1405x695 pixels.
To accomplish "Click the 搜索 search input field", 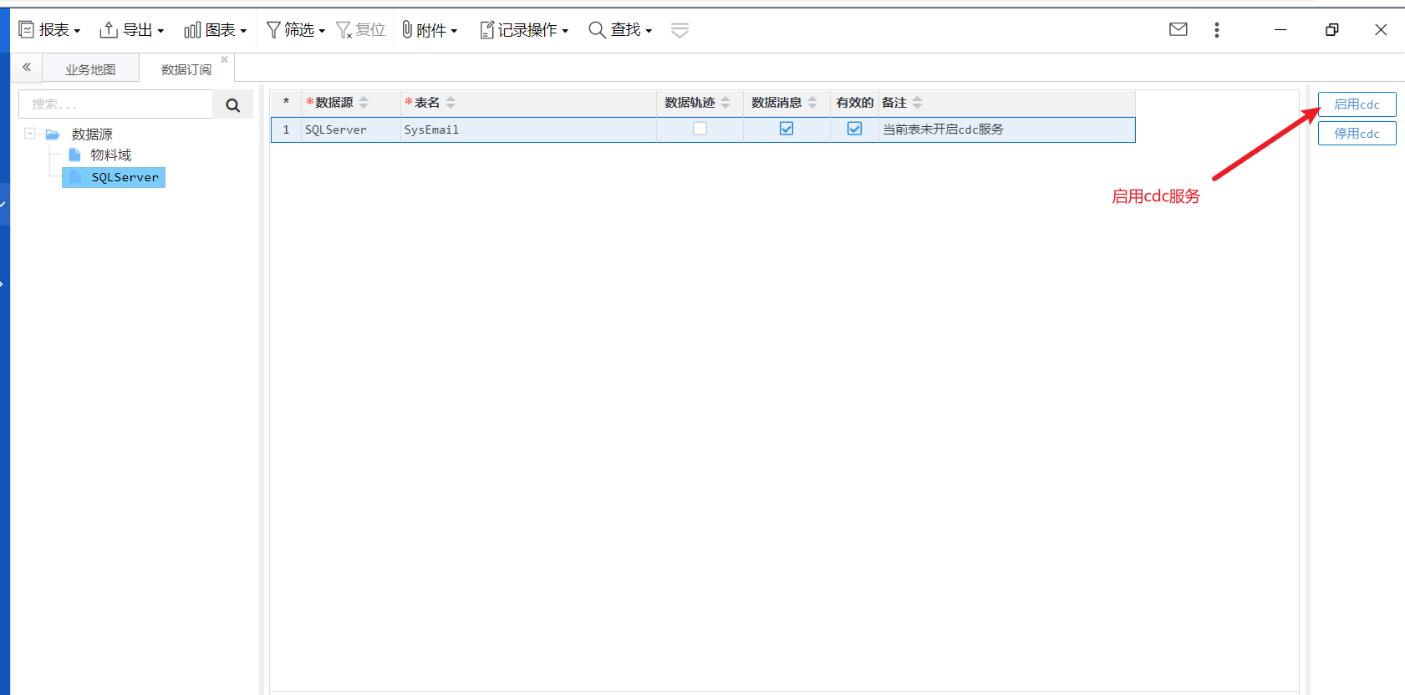I will point(115,104).
